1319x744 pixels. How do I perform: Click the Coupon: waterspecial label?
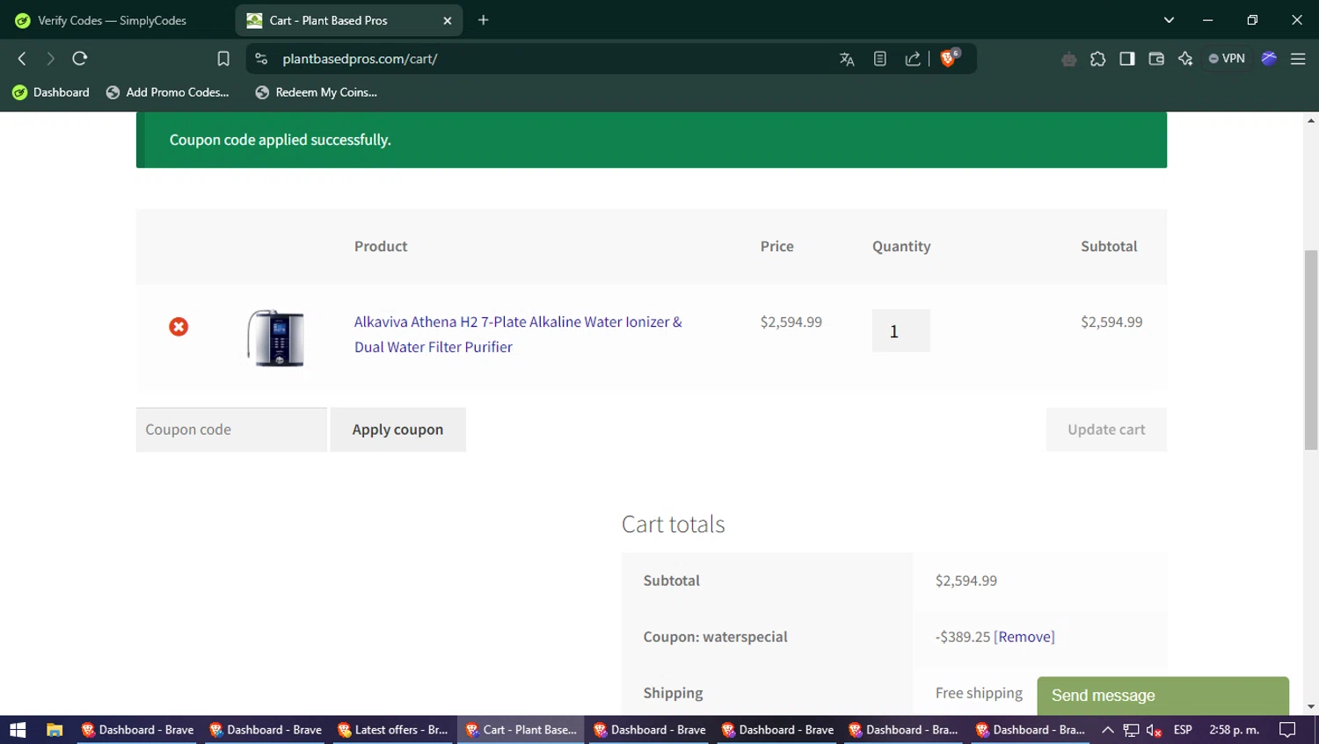pyautogui.click(x=716, y=637)
